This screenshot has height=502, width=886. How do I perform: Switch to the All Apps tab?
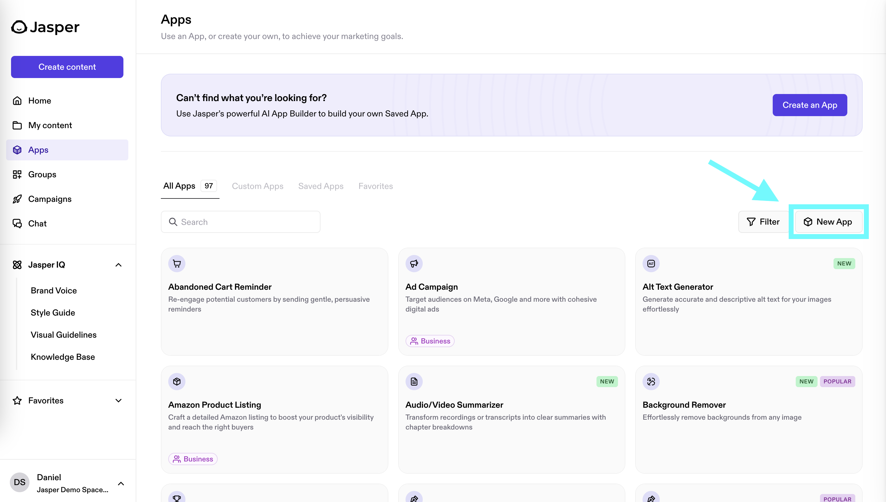point(190,186)
